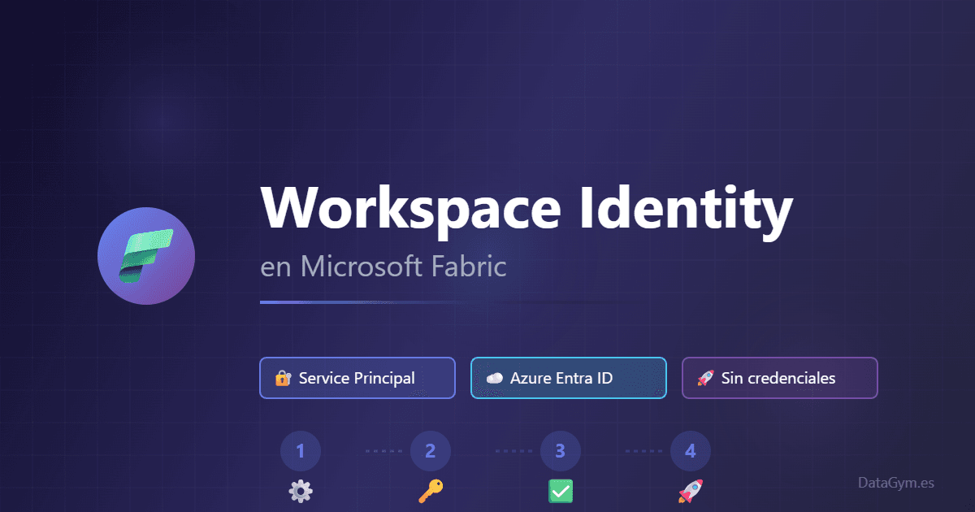Click the cloud icon on Azure Entra ID
Screen dimensions: 975x512
(496, 377)
